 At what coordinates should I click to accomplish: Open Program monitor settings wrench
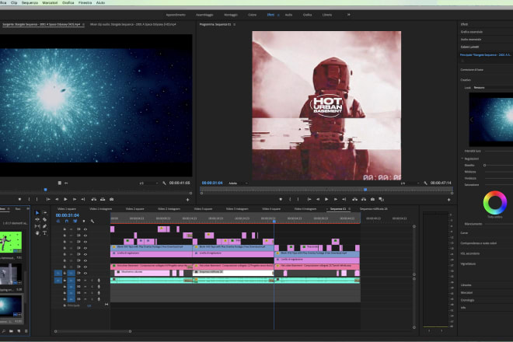pos(425,183)
